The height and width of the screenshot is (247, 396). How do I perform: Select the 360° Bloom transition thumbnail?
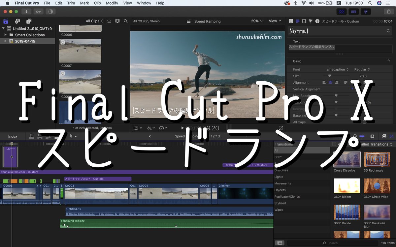coord(347,186)
